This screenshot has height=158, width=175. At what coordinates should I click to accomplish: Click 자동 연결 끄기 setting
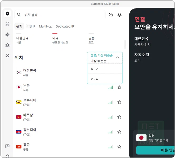(x=142, y=57)
